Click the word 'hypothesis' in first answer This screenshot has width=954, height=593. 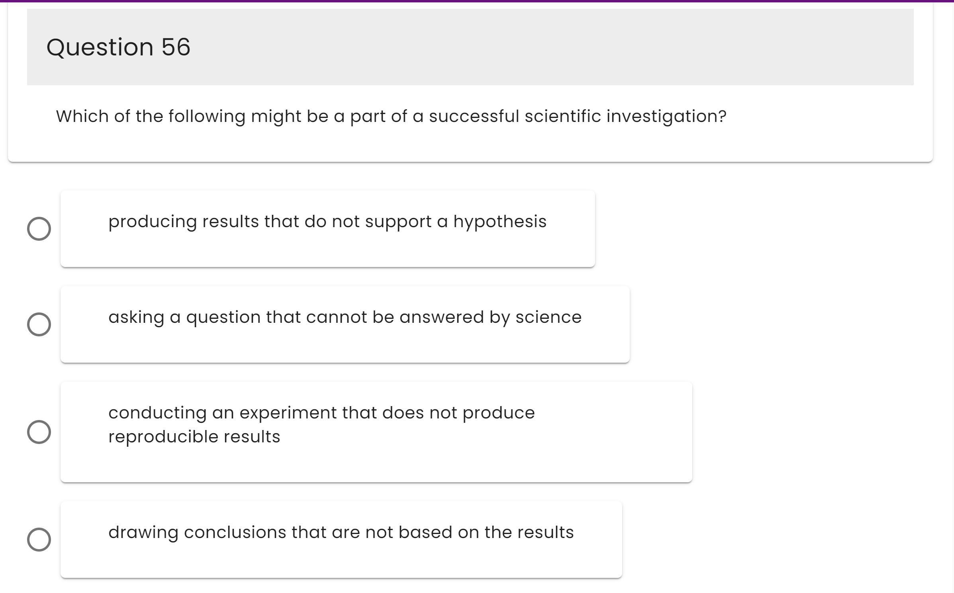pos(500,222)
